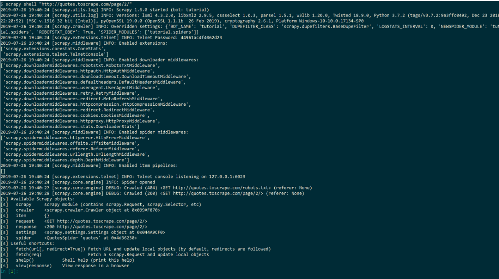Click the crawled quotes.toscrape.com/page/2/ URL
The width and height of the screenshot is (499, 279).
218,193
